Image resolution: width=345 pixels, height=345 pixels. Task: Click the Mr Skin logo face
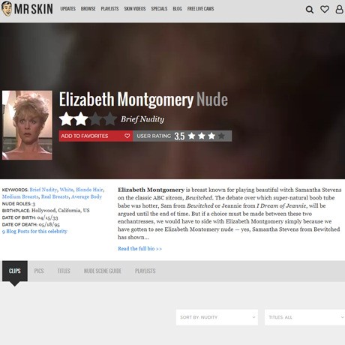(7, 9)
